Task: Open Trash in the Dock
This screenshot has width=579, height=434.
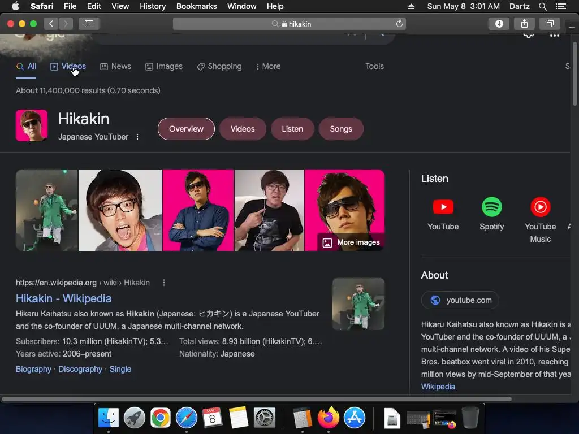Action: 470,418
